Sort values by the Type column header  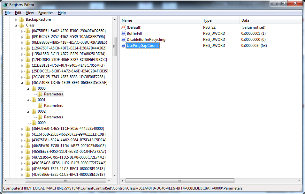click(220, 20)
